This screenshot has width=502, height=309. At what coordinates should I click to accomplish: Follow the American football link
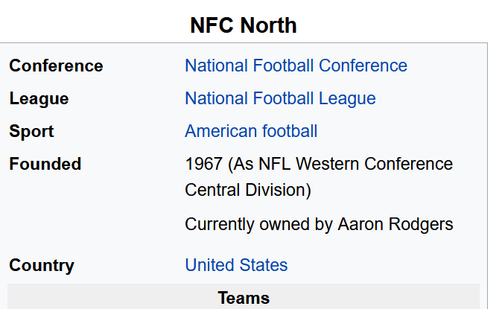tap(251, 131)
